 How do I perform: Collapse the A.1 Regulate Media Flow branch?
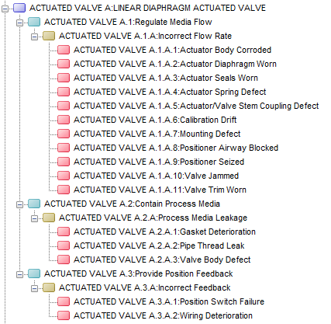[19, 23]
